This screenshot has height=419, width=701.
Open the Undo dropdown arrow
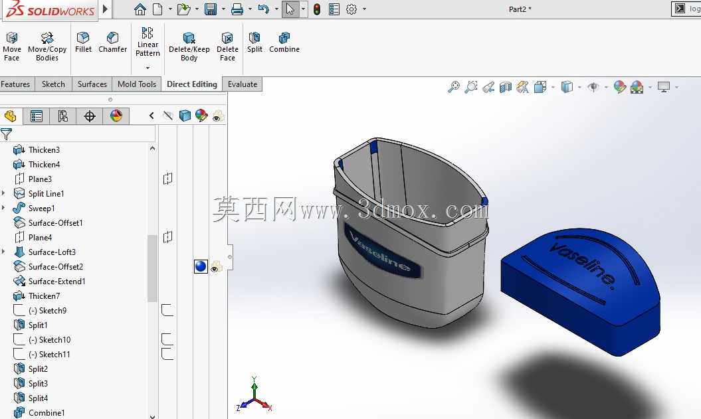coord(276,9)
